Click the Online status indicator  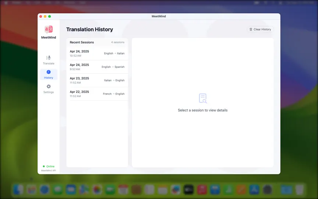(49, 166)
